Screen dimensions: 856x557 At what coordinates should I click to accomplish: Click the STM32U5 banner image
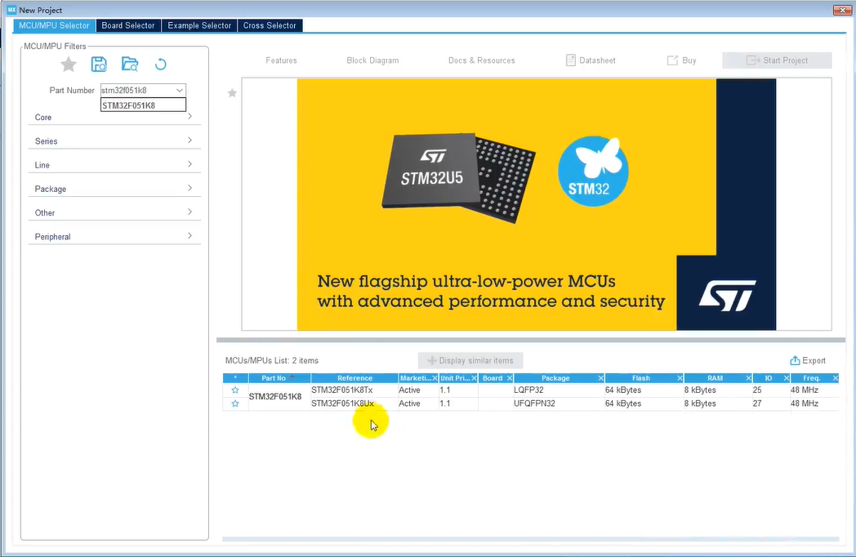536,204
